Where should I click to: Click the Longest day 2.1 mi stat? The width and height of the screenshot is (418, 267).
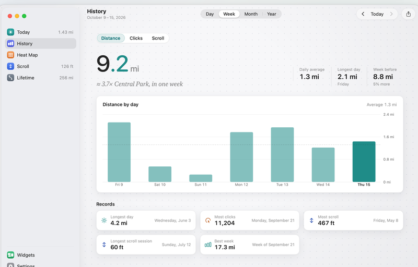pyautogui.click(x=349, y=77)
